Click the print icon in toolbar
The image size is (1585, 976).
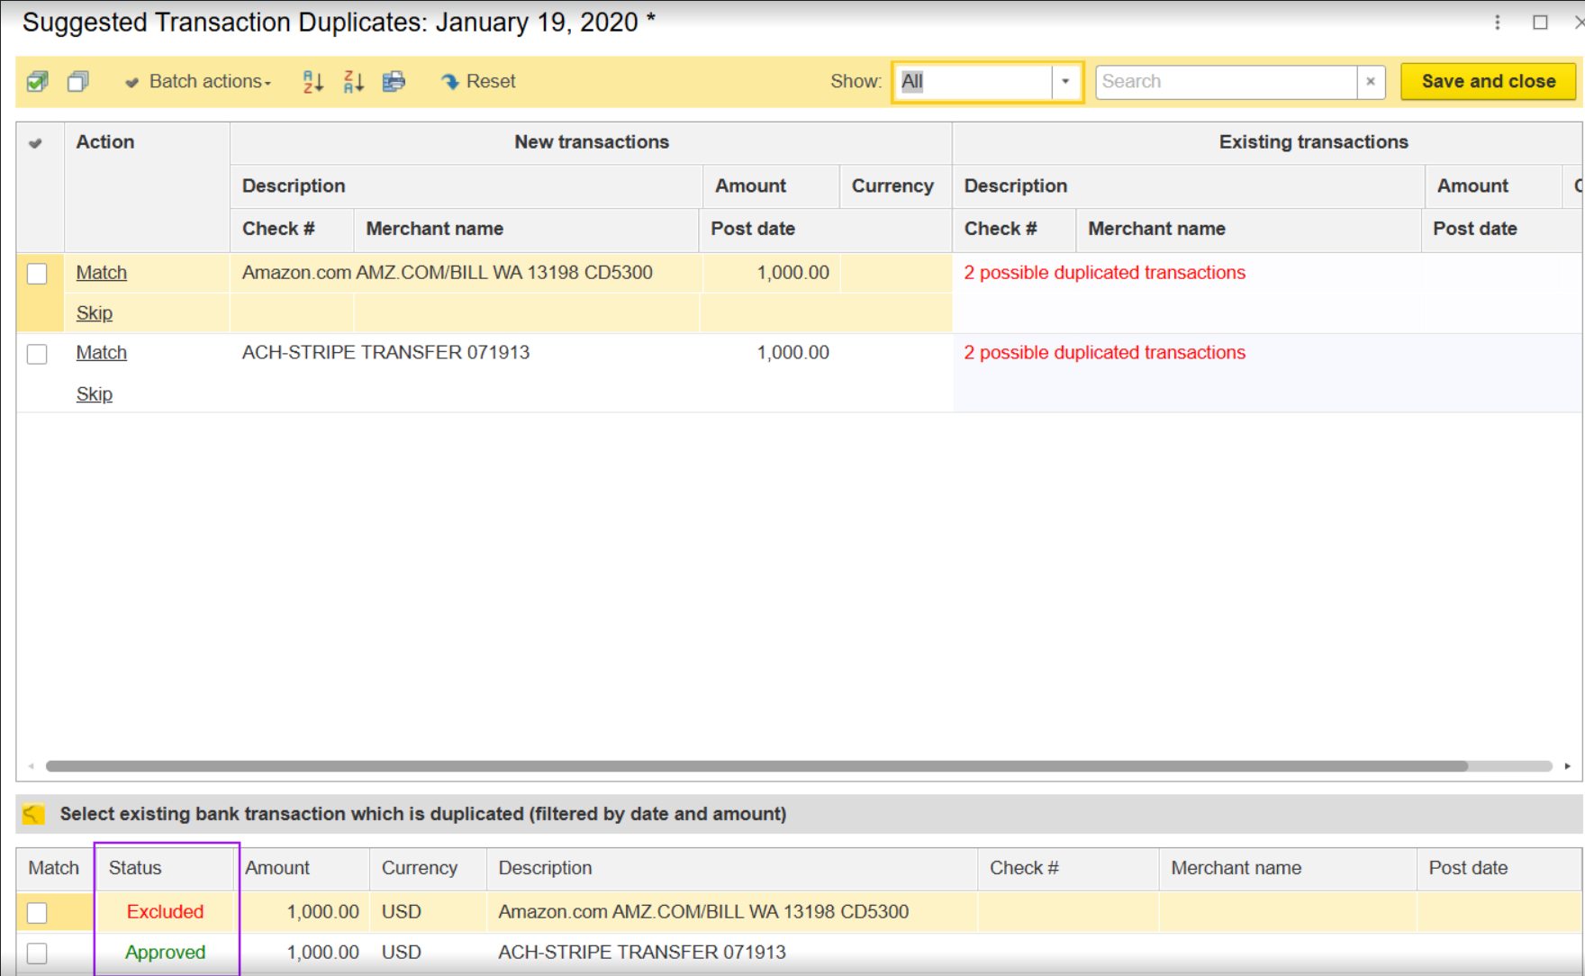[x=394, y=82]
